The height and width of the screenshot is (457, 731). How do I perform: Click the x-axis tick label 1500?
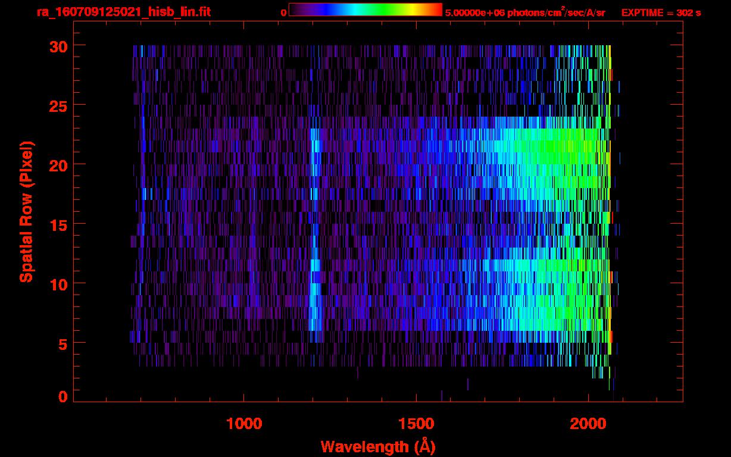pyautogui.click(x=416, y=424)
